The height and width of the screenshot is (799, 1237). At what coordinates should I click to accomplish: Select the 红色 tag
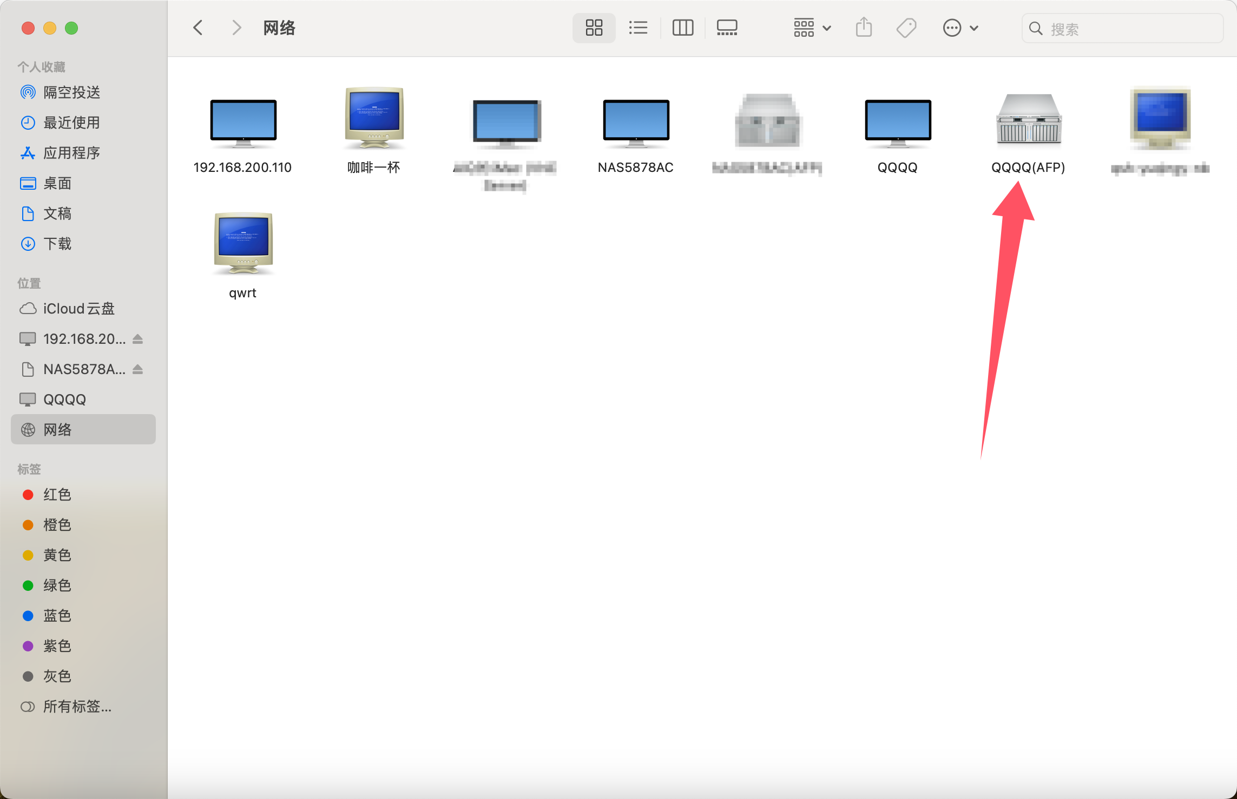pyautogui.click(x=83, y=495)
